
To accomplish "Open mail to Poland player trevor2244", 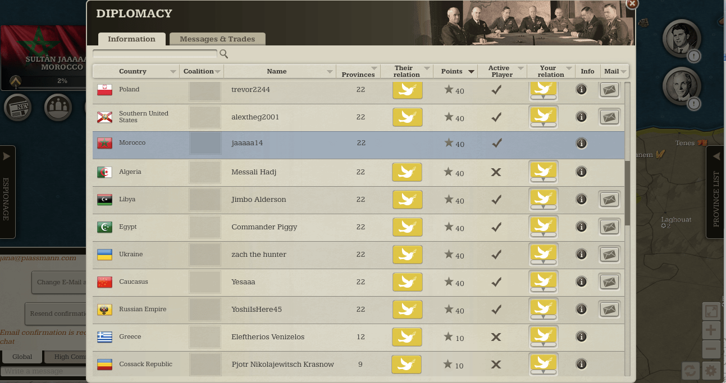I will tap(609, 90).
